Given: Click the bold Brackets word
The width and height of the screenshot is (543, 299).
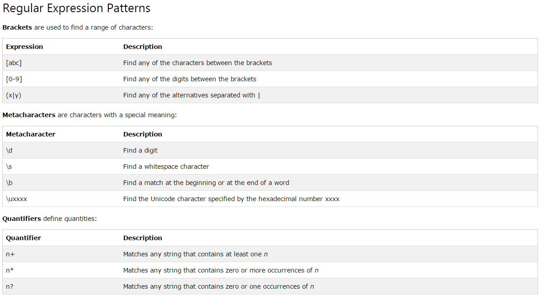Looking at the screenshot, I should [17, 27].
